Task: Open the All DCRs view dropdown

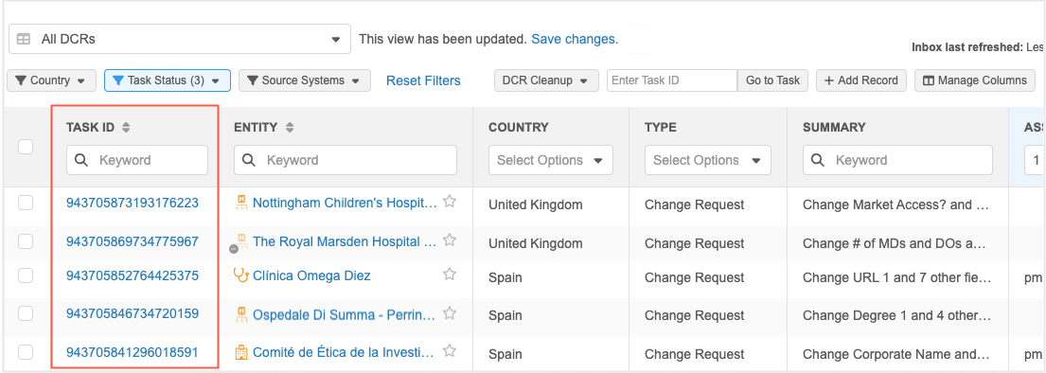Action: [180, 40]
